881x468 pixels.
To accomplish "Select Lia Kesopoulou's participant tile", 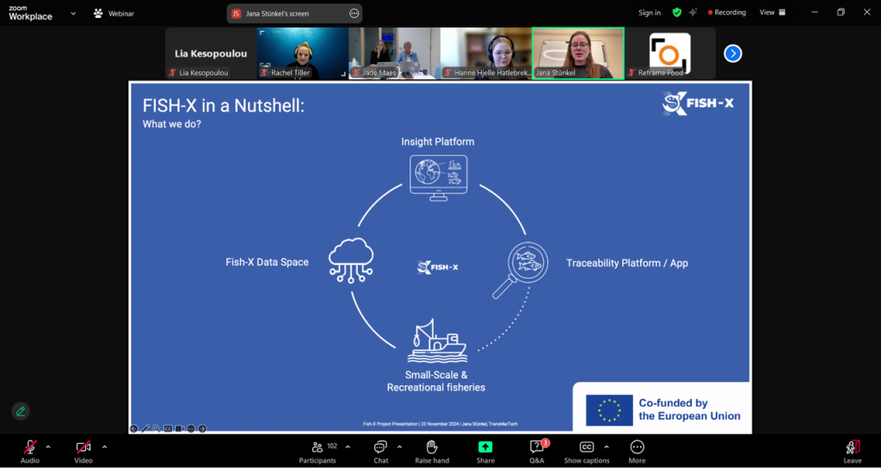I will click(x=211, y=53).
